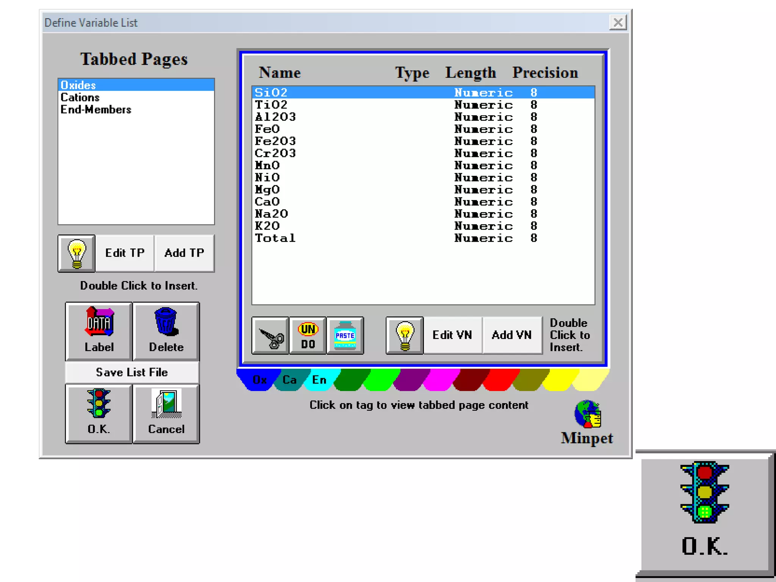Switch to the En cyan tab
Viewport: 776px width, 582px height.
[x=319, y=380]
